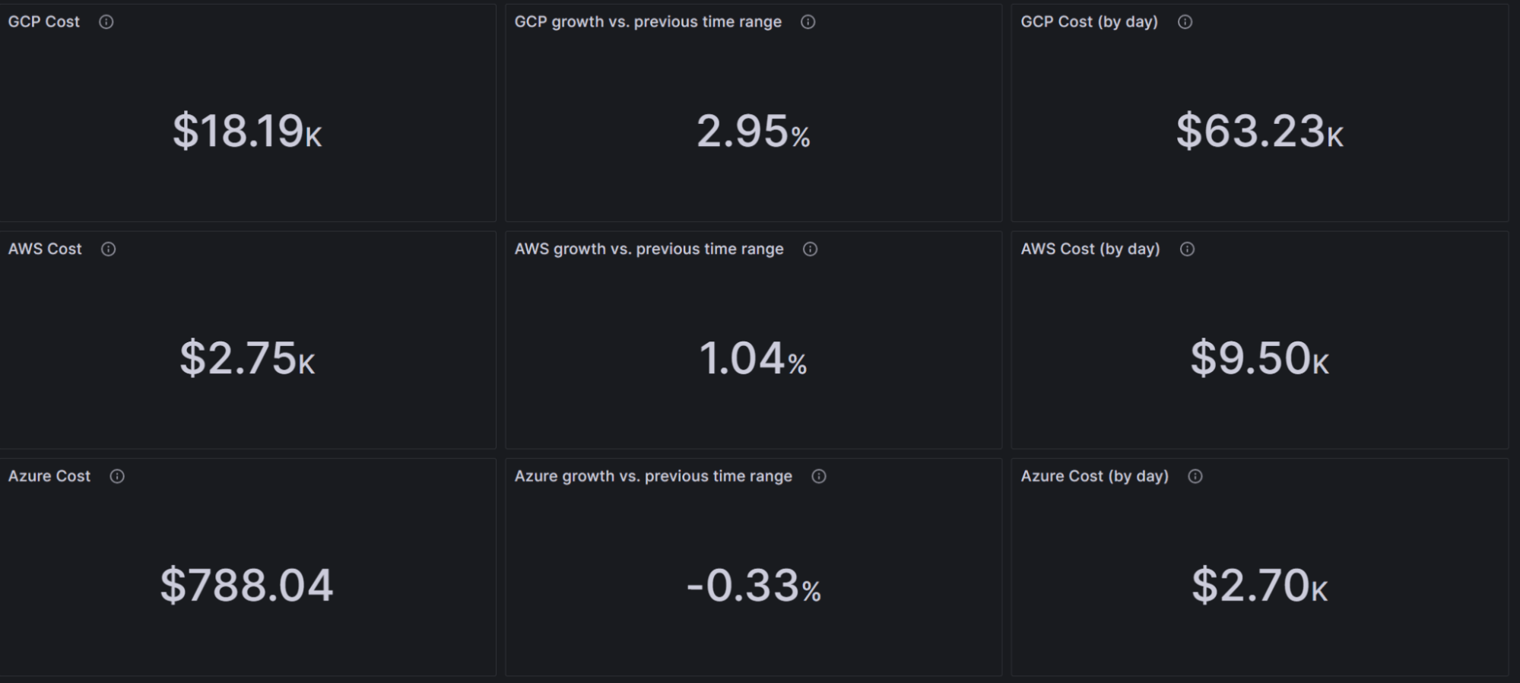This screenshot has height=683, width=1520.
Task: Open the Azure Cost panel title menu
Action: click(x=49, y=476)
